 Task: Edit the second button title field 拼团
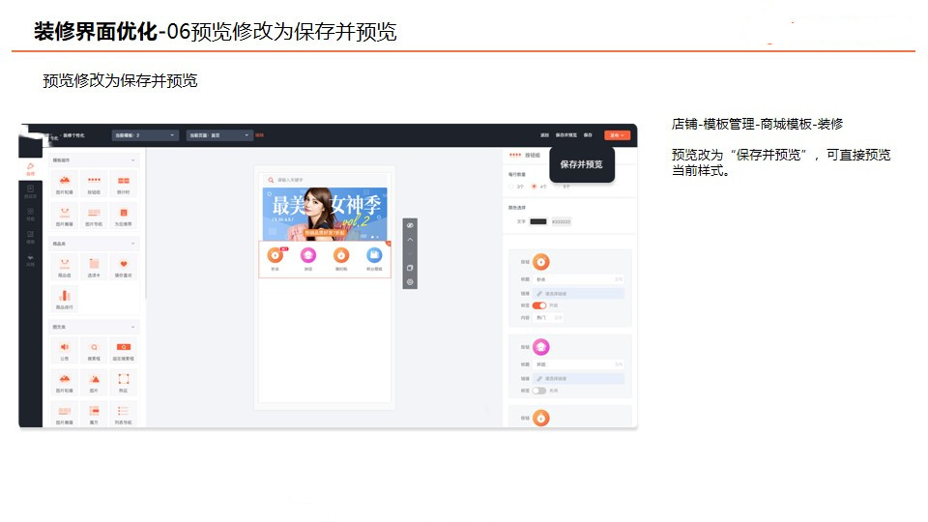point(578,364)
